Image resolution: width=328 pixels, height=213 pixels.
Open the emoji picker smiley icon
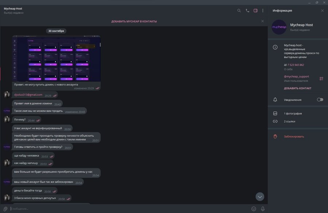coord(254,209)
